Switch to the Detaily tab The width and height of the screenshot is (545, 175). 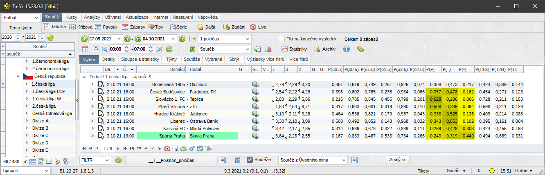tap(109, 59)
